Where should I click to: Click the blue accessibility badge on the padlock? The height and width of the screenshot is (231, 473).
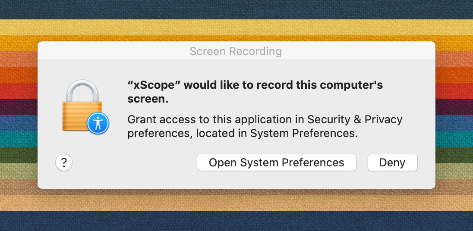pyautogui.click(x=98, y=124)
